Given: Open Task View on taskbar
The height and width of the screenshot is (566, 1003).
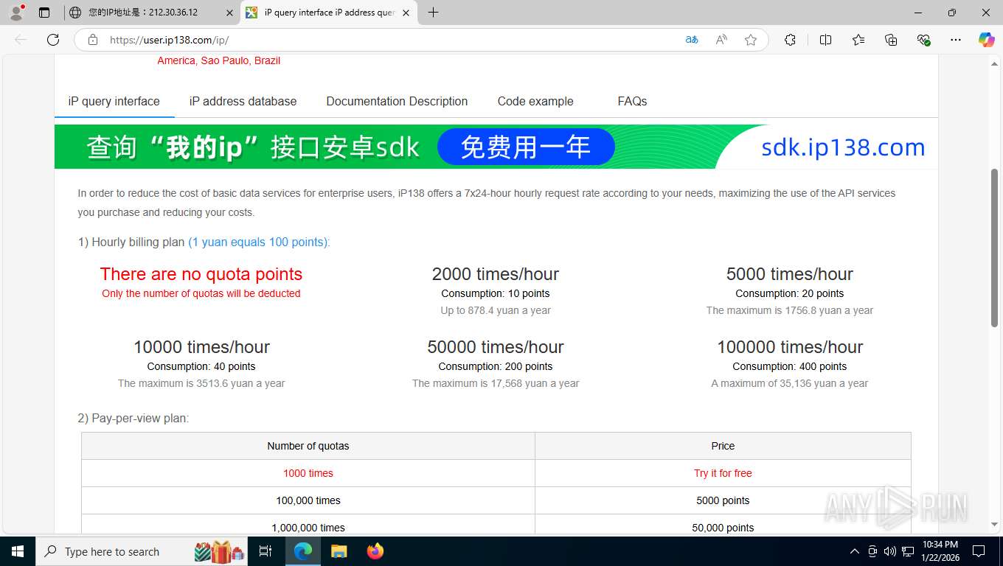Looking at the screenshot, I should click(265, 551).
